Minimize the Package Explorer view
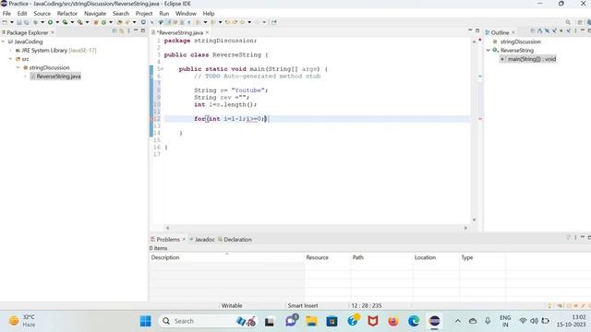Image resolution: width=591 pixels, height=332 pixels. click(136, 30)
